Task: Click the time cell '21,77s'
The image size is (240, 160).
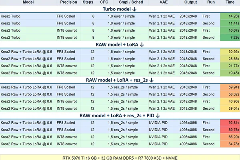Action: click(230, 66)
